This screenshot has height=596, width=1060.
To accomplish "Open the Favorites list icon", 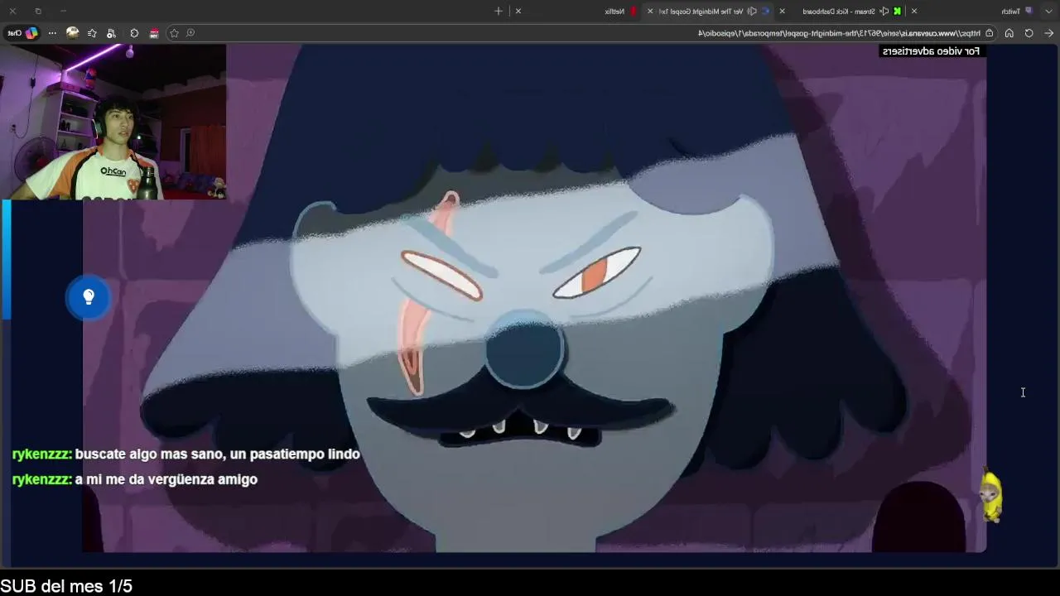I will 92,33.
